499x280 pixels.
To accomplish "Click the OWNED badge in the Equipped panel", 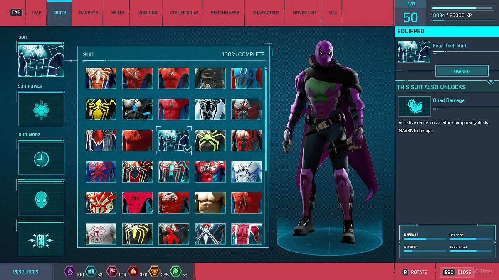I will tap(462, 71).
